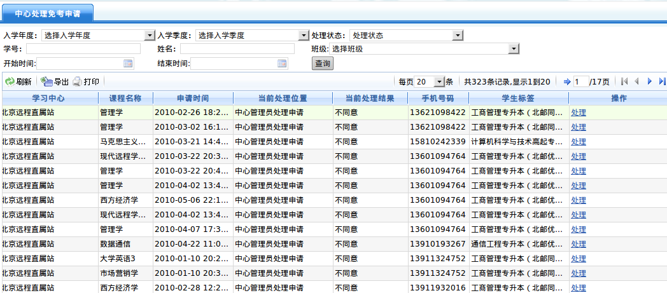Focus the 学号 input field
Viewport: 667px width, 293px height.
[x=83, y=49]
